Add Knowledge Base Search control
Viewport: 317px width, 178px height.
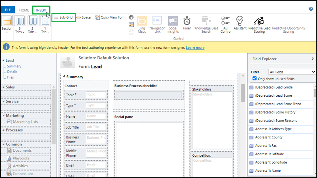tap(206, 24)
